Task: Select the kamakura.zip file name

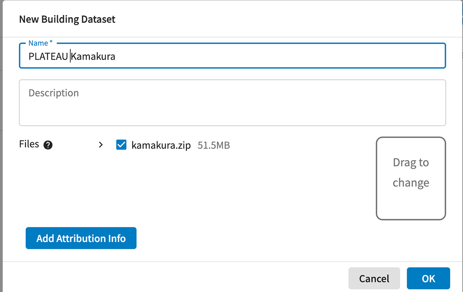Action: (161, 145)
